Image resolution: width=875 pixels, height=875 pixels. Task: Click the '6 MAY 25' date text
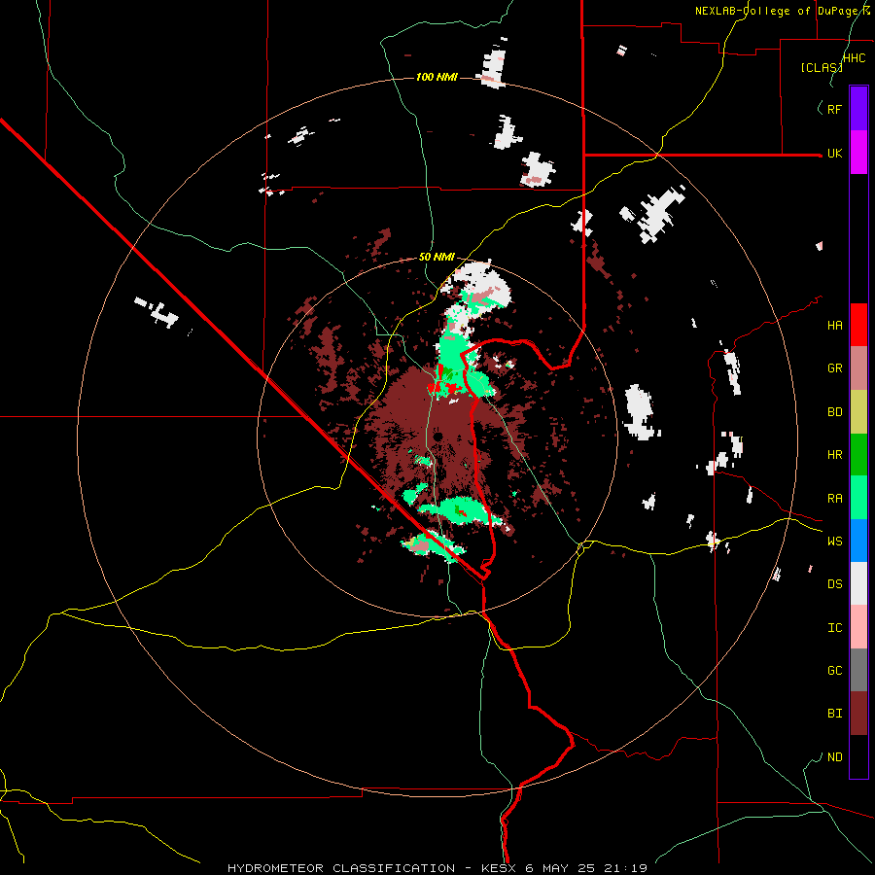(562, 868)
